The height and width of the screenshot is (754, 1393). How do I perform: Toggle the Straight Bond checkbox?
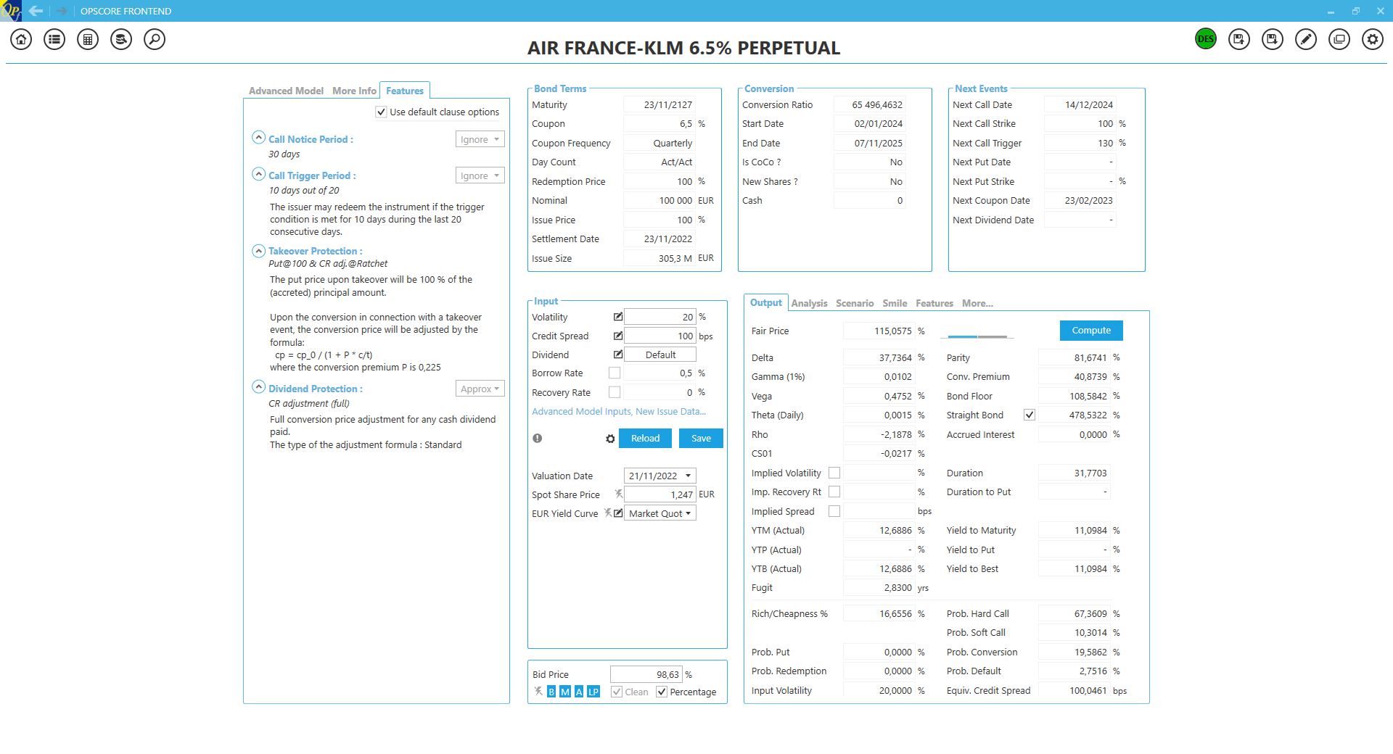tap(1029, 415)
